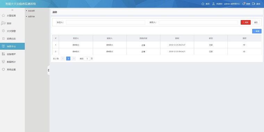Click the admin (森林防火) username text
The image size is (264, 132).
pyautogui.click(x=232, y=4)
